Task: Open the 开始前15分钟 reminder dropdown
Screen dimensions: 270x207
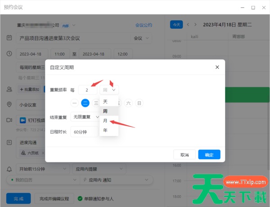Action: [x=43, y=169]
